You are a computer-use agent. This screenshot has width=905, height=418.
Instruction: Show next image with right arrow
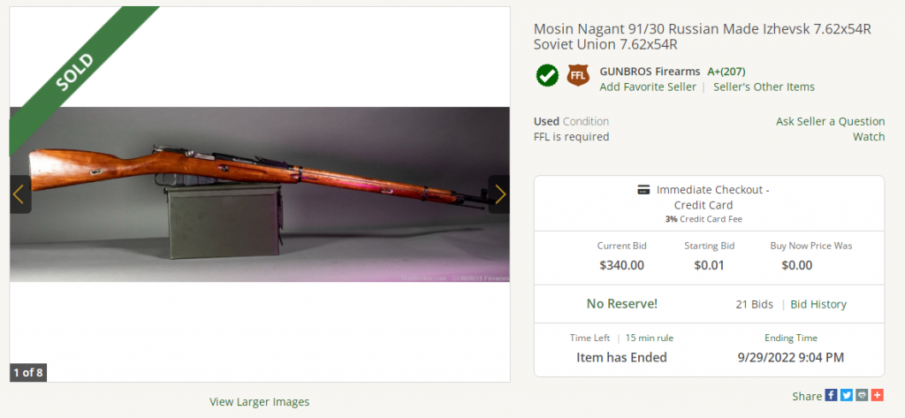[x=499, y=194]
